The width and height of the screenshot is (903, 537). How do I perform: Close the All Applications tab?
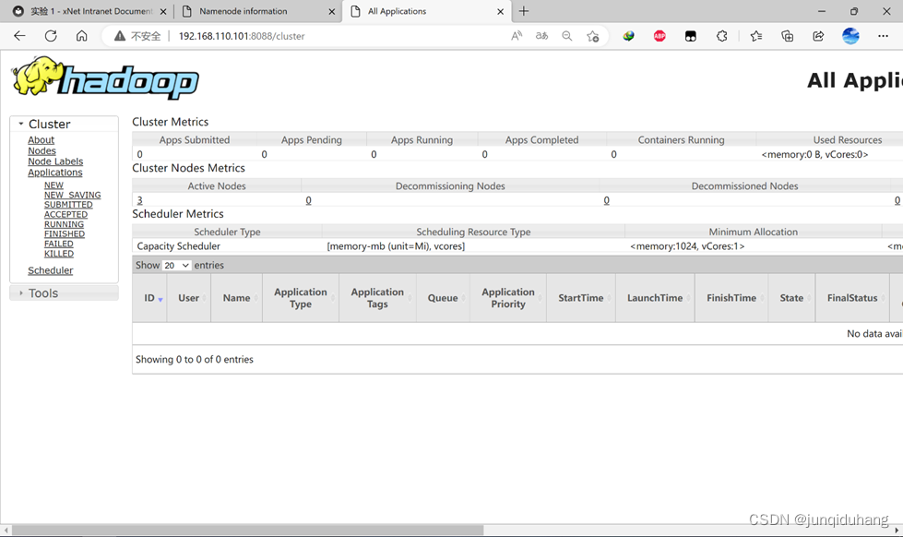click(501, 11)
